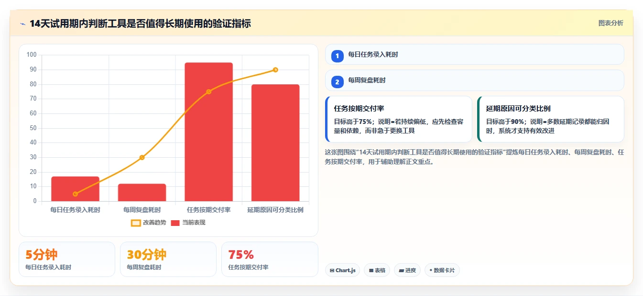Click x-axis label 每日任务录入耗时
Screen dimensions: 643x296
[75, 210]
